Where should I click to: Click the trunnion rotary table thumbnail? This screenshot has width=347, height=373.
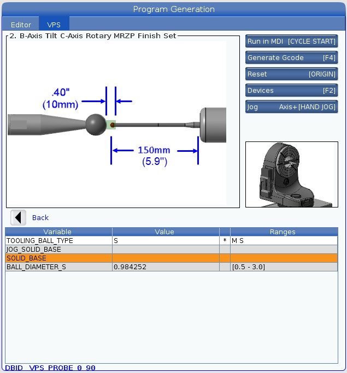[x=292, y=174]
